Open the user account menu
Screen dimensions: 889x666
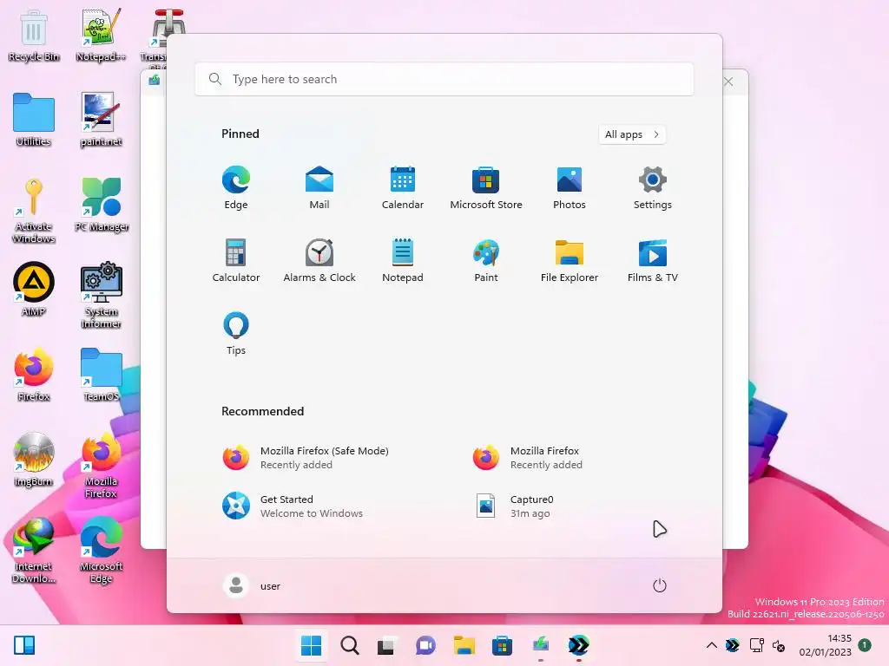[252, 585]
